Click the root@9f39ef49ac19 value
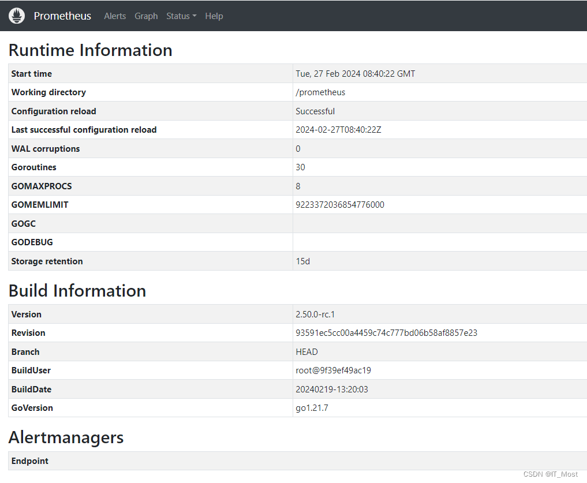587x483 pixels. (x=333, y=370)
